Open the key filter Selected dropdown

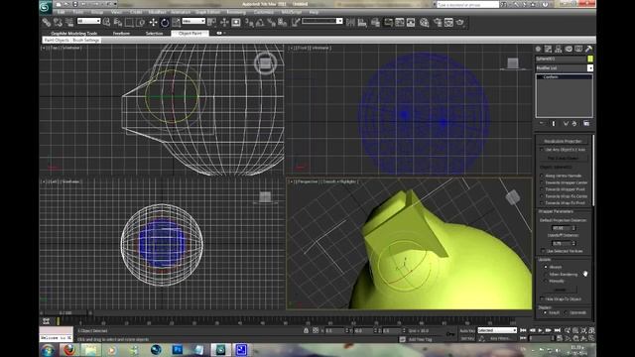497,330
